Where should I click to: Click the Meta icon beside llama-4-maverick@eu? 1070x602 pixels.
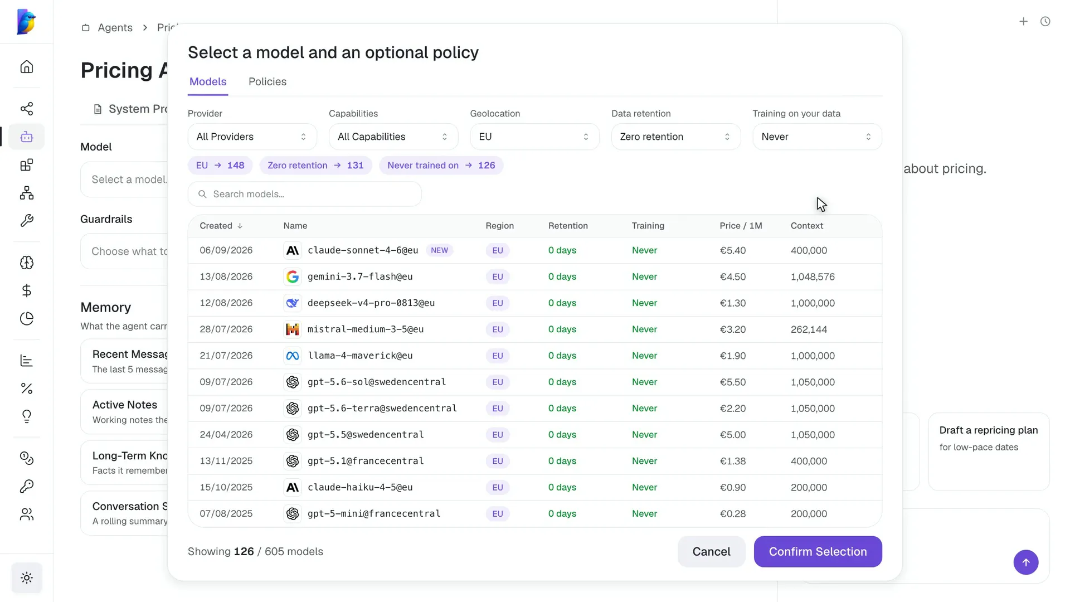click(293, 356)
